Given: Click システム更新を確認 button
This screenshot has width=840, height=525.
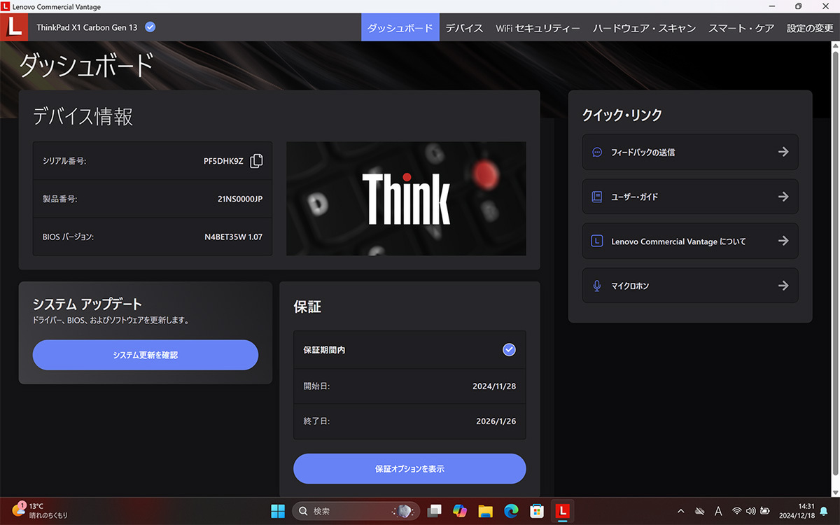Looking at the screenshot, I should (146, 355).
